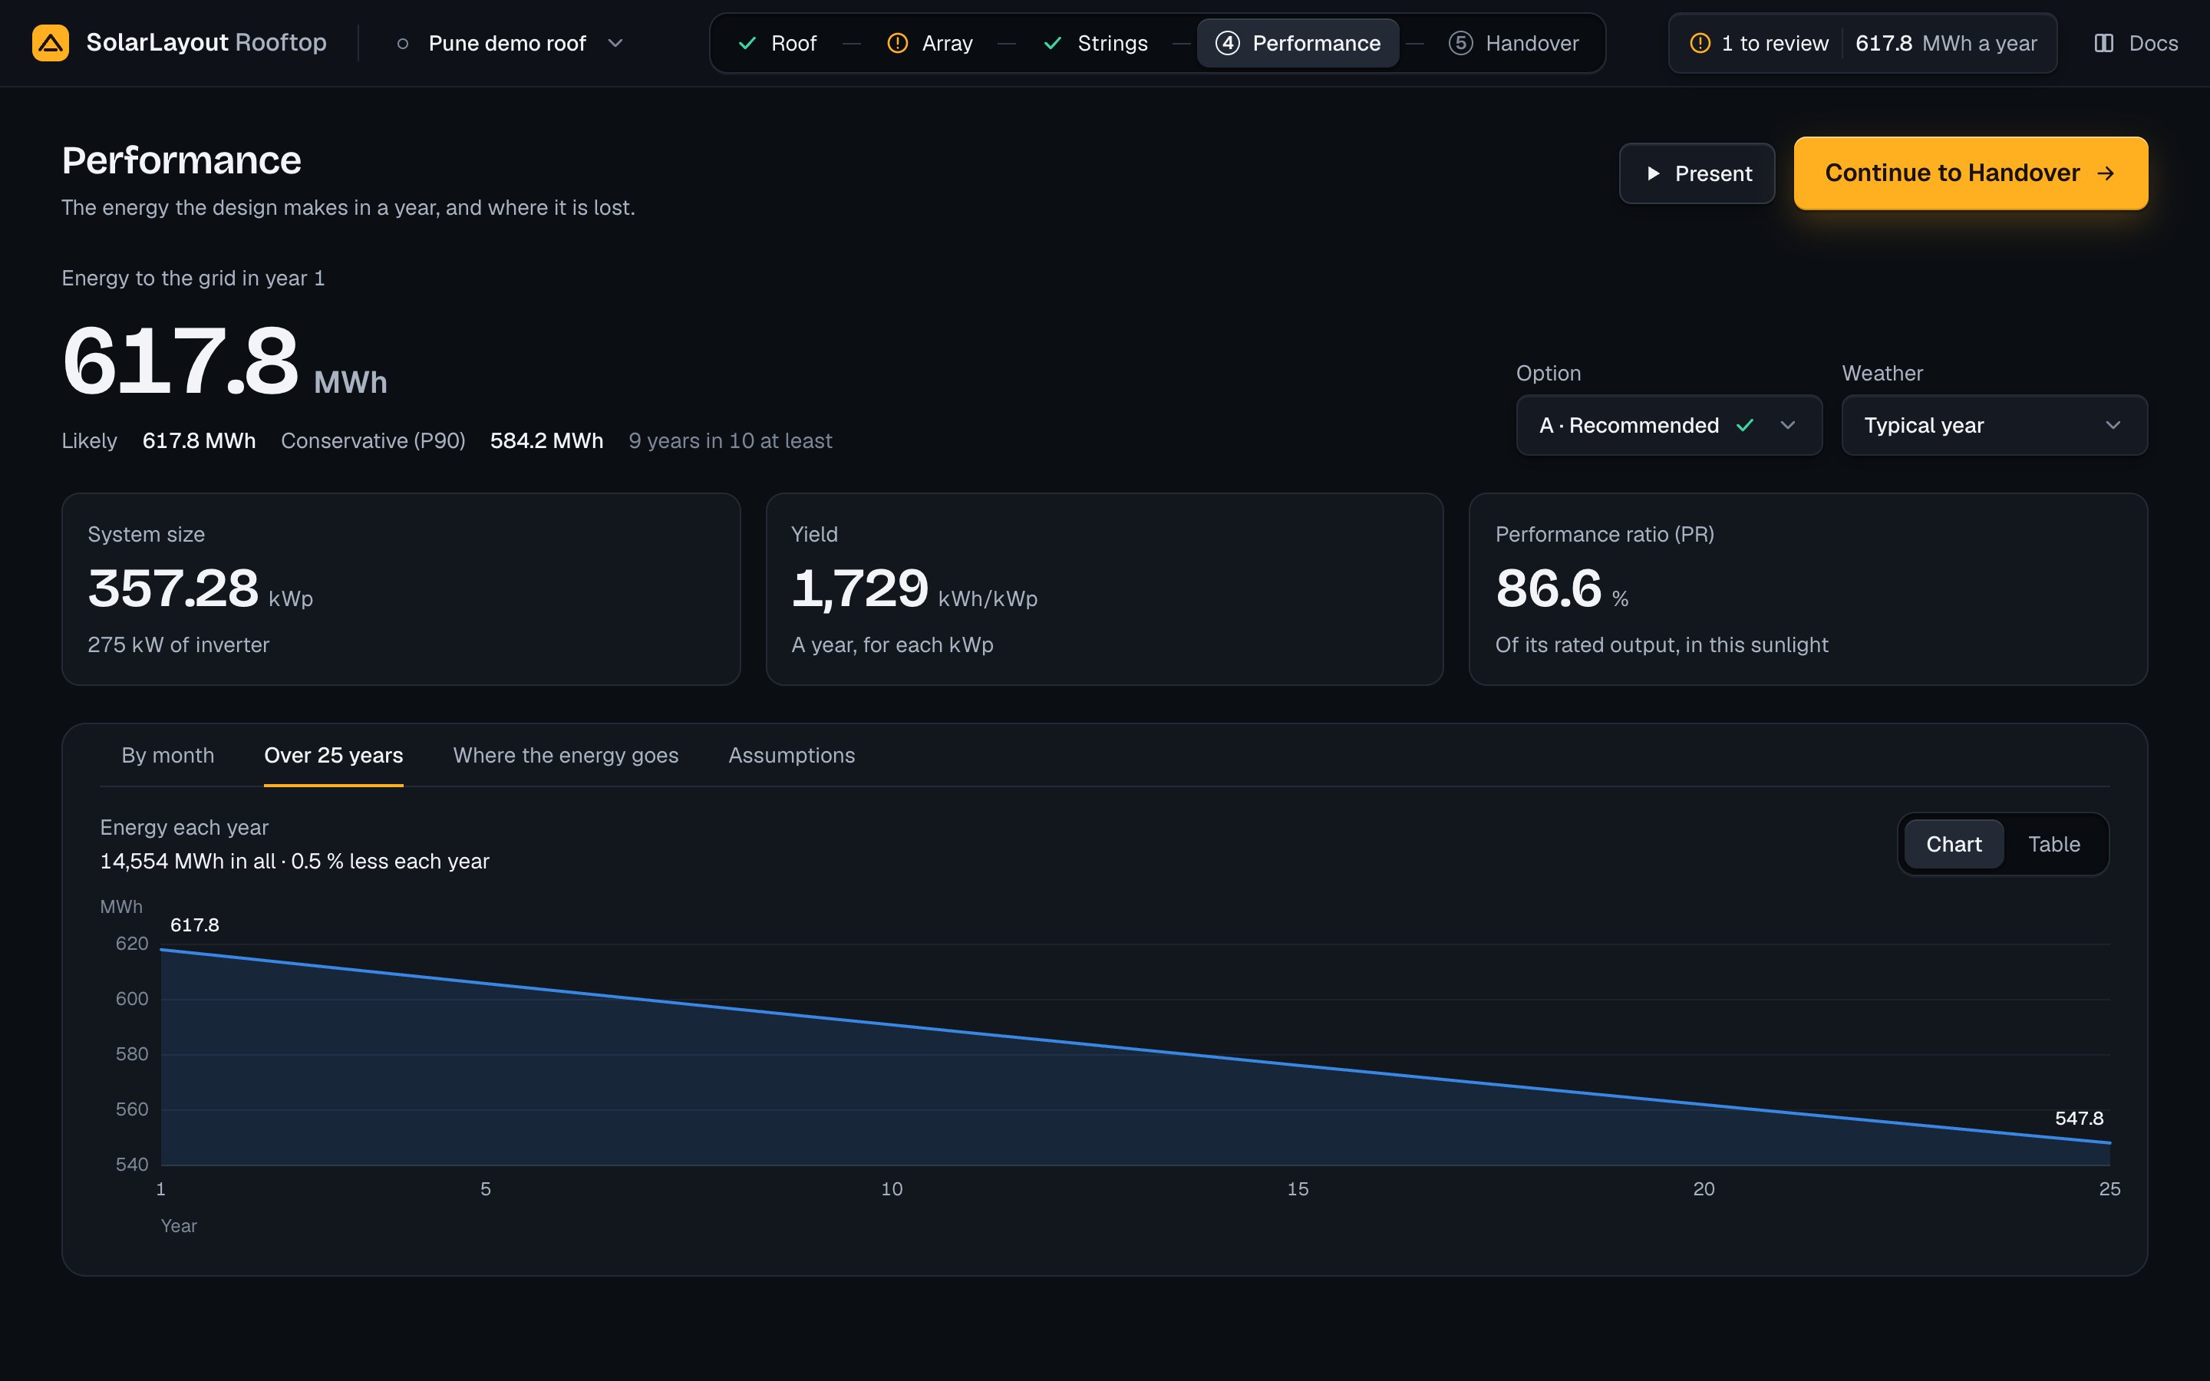Click the SolarLayout orange logo icon
Screen dimensions: 2210x1381
point(50,43)
